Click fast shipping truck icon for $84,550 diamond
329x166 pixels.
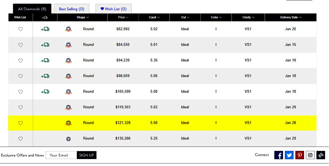pyautogui.click(x=45, y=45)
